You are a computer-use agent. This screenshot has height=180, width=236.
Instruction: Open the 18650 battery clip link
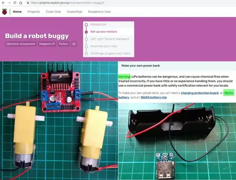[x=153, y=98]
